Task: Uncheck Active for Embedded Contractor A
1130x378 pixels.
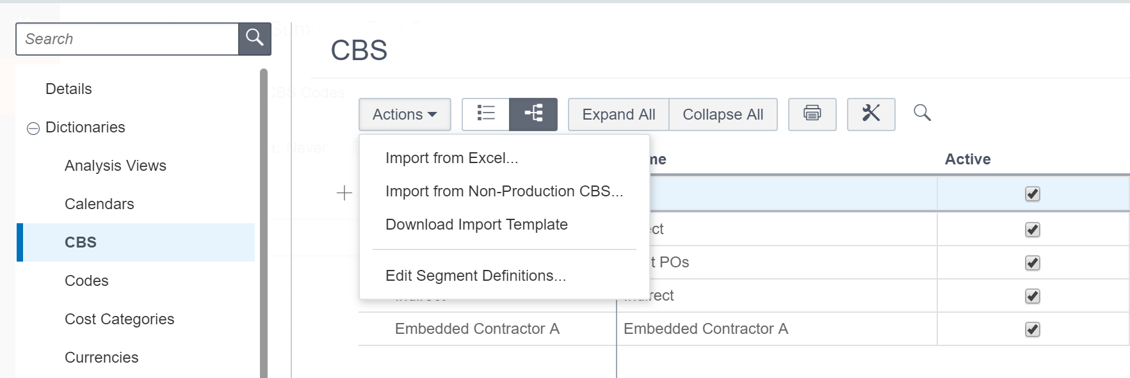Action: click(x=1032, y=329)
